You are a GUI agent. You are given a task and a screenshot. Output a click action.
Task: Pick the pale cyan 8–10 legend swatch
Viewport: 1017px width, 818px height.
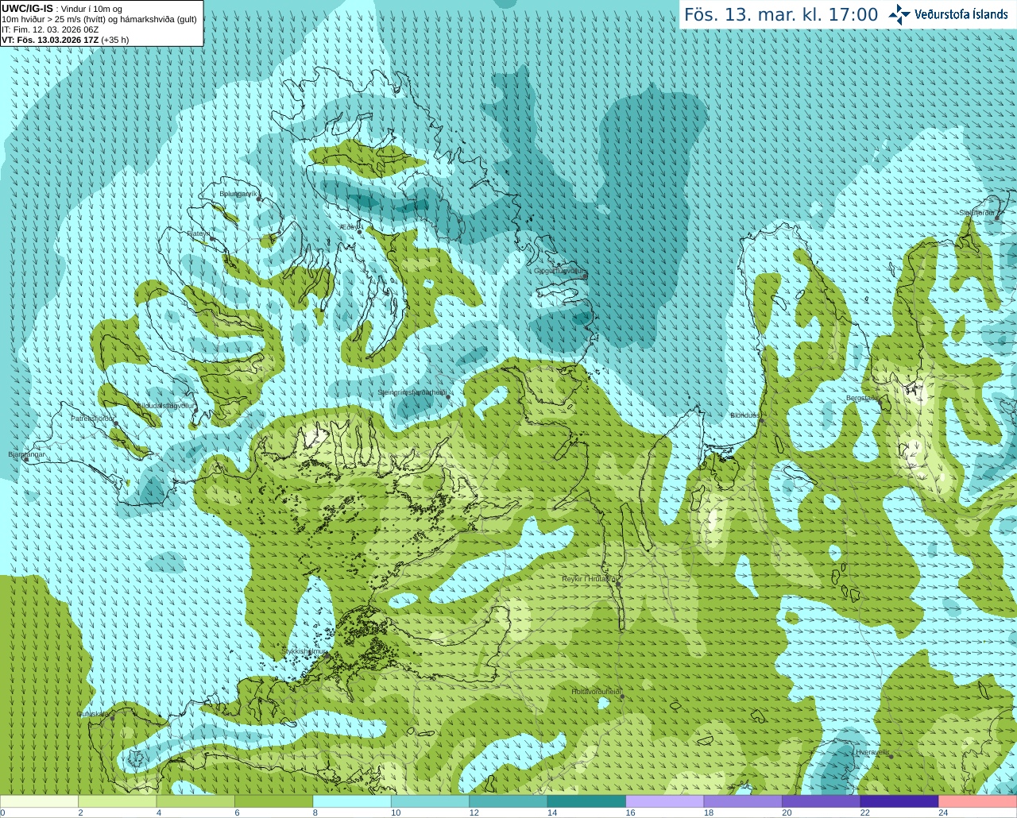coord(352,801)
